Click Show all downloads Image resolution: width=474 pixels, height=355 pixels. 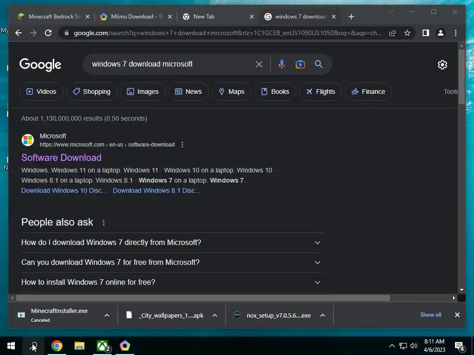(430, 314)
